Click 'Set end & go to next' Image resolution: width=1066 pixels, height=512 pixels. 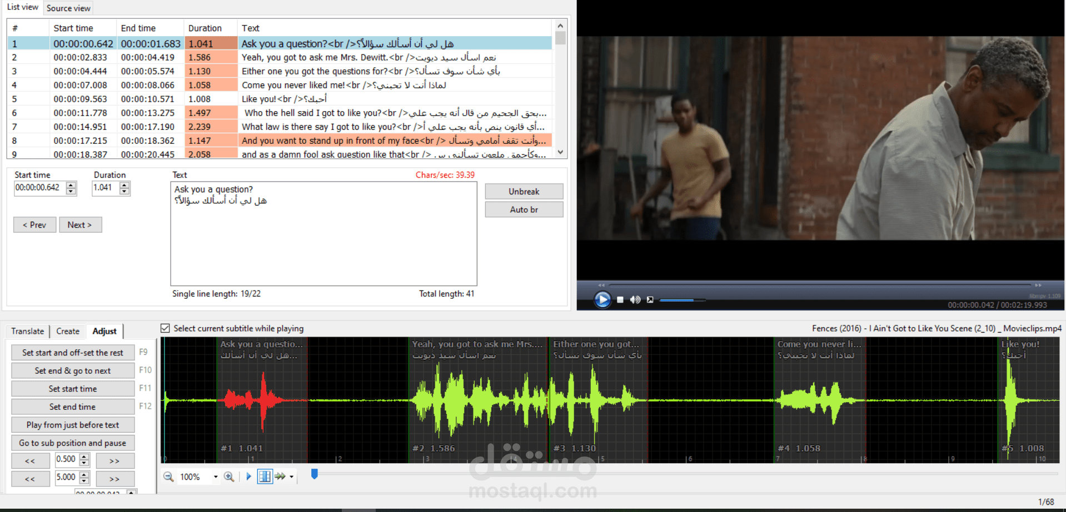(x=73, y=370)
